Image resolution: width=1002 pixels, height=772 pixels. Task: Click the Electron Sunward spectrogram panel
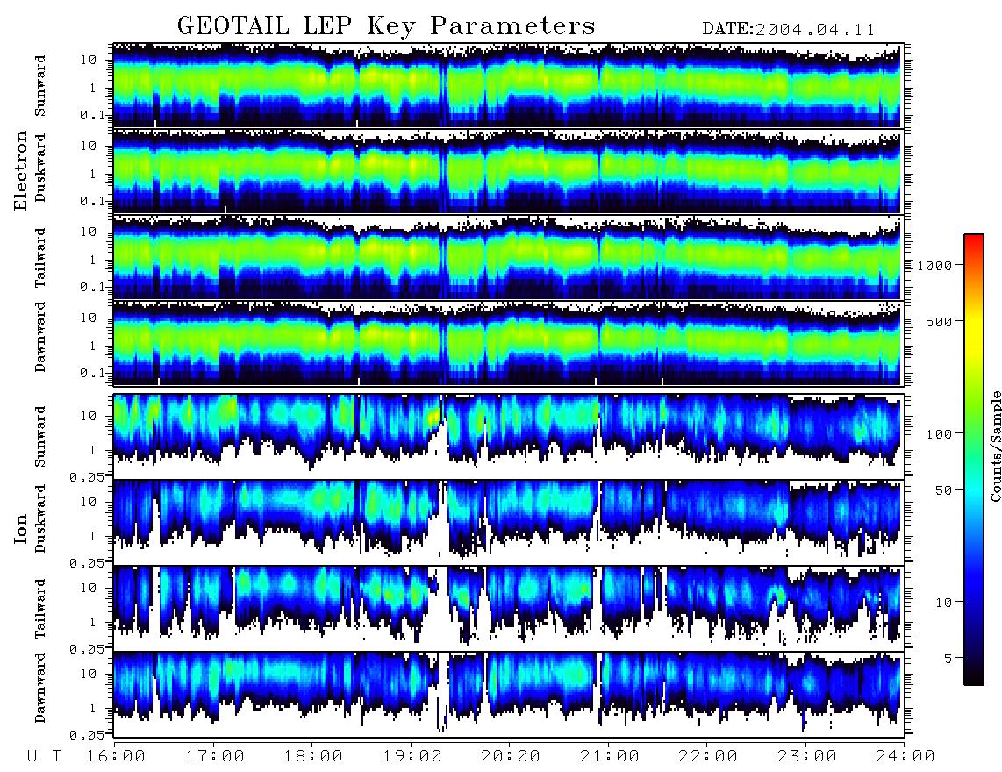click(x=508, y=85)
